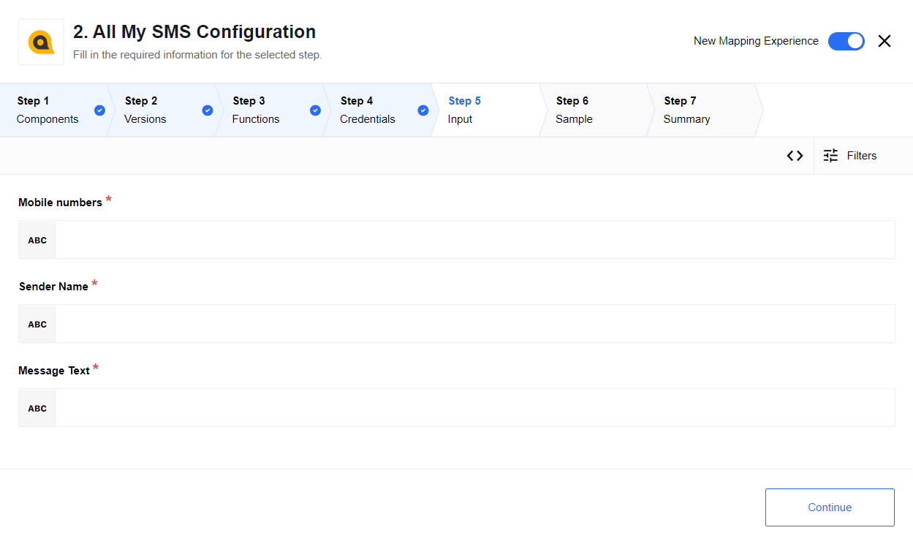
Task: Open the code view angle-brackets icon
Action: (795, 156)
